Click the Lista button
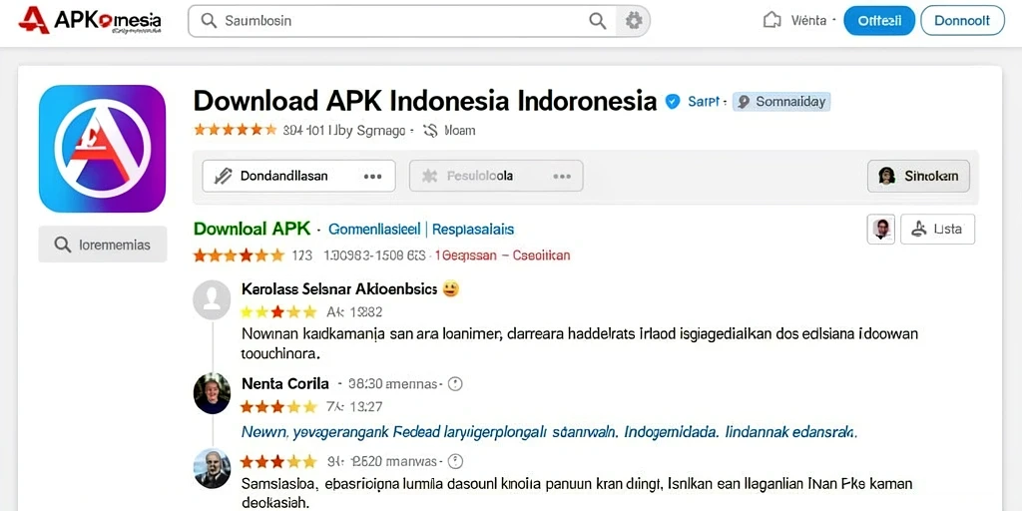Screen dimensions: 1022x511 pos(937,229)
